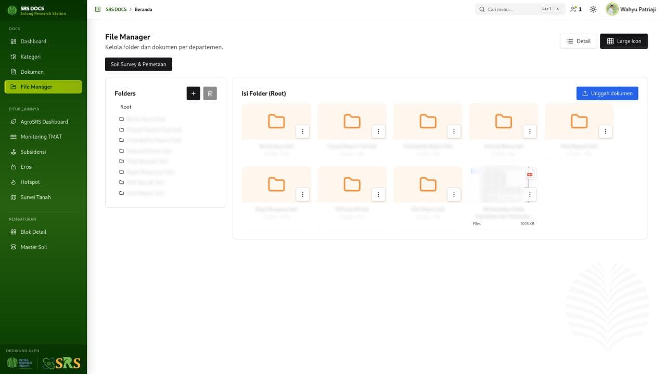Viewport: 666px width, 374px height.
Task: Add a new folder with the plus button
Action: pos(193,94)
